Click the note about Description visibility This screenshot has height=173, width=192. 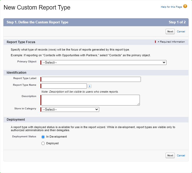click(80, 92)
